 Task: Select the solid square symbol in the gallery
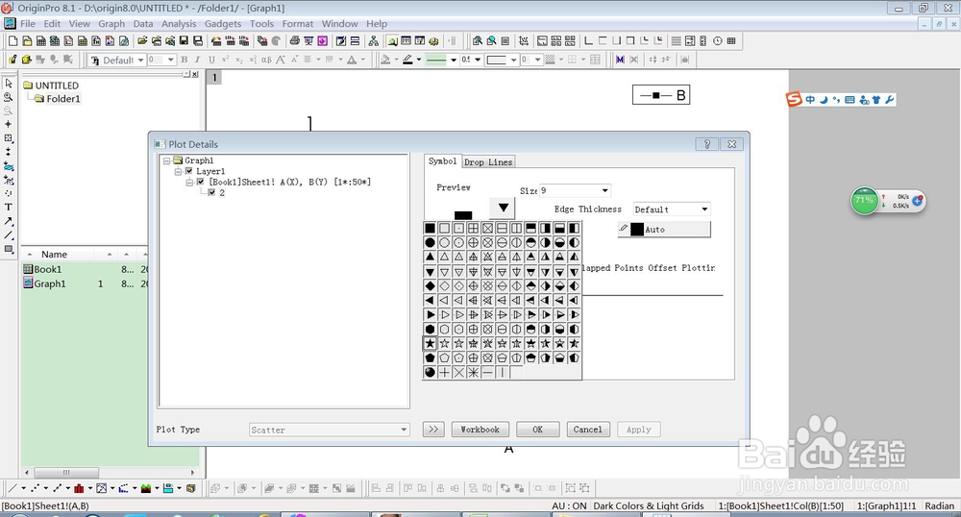coord(430,228)
